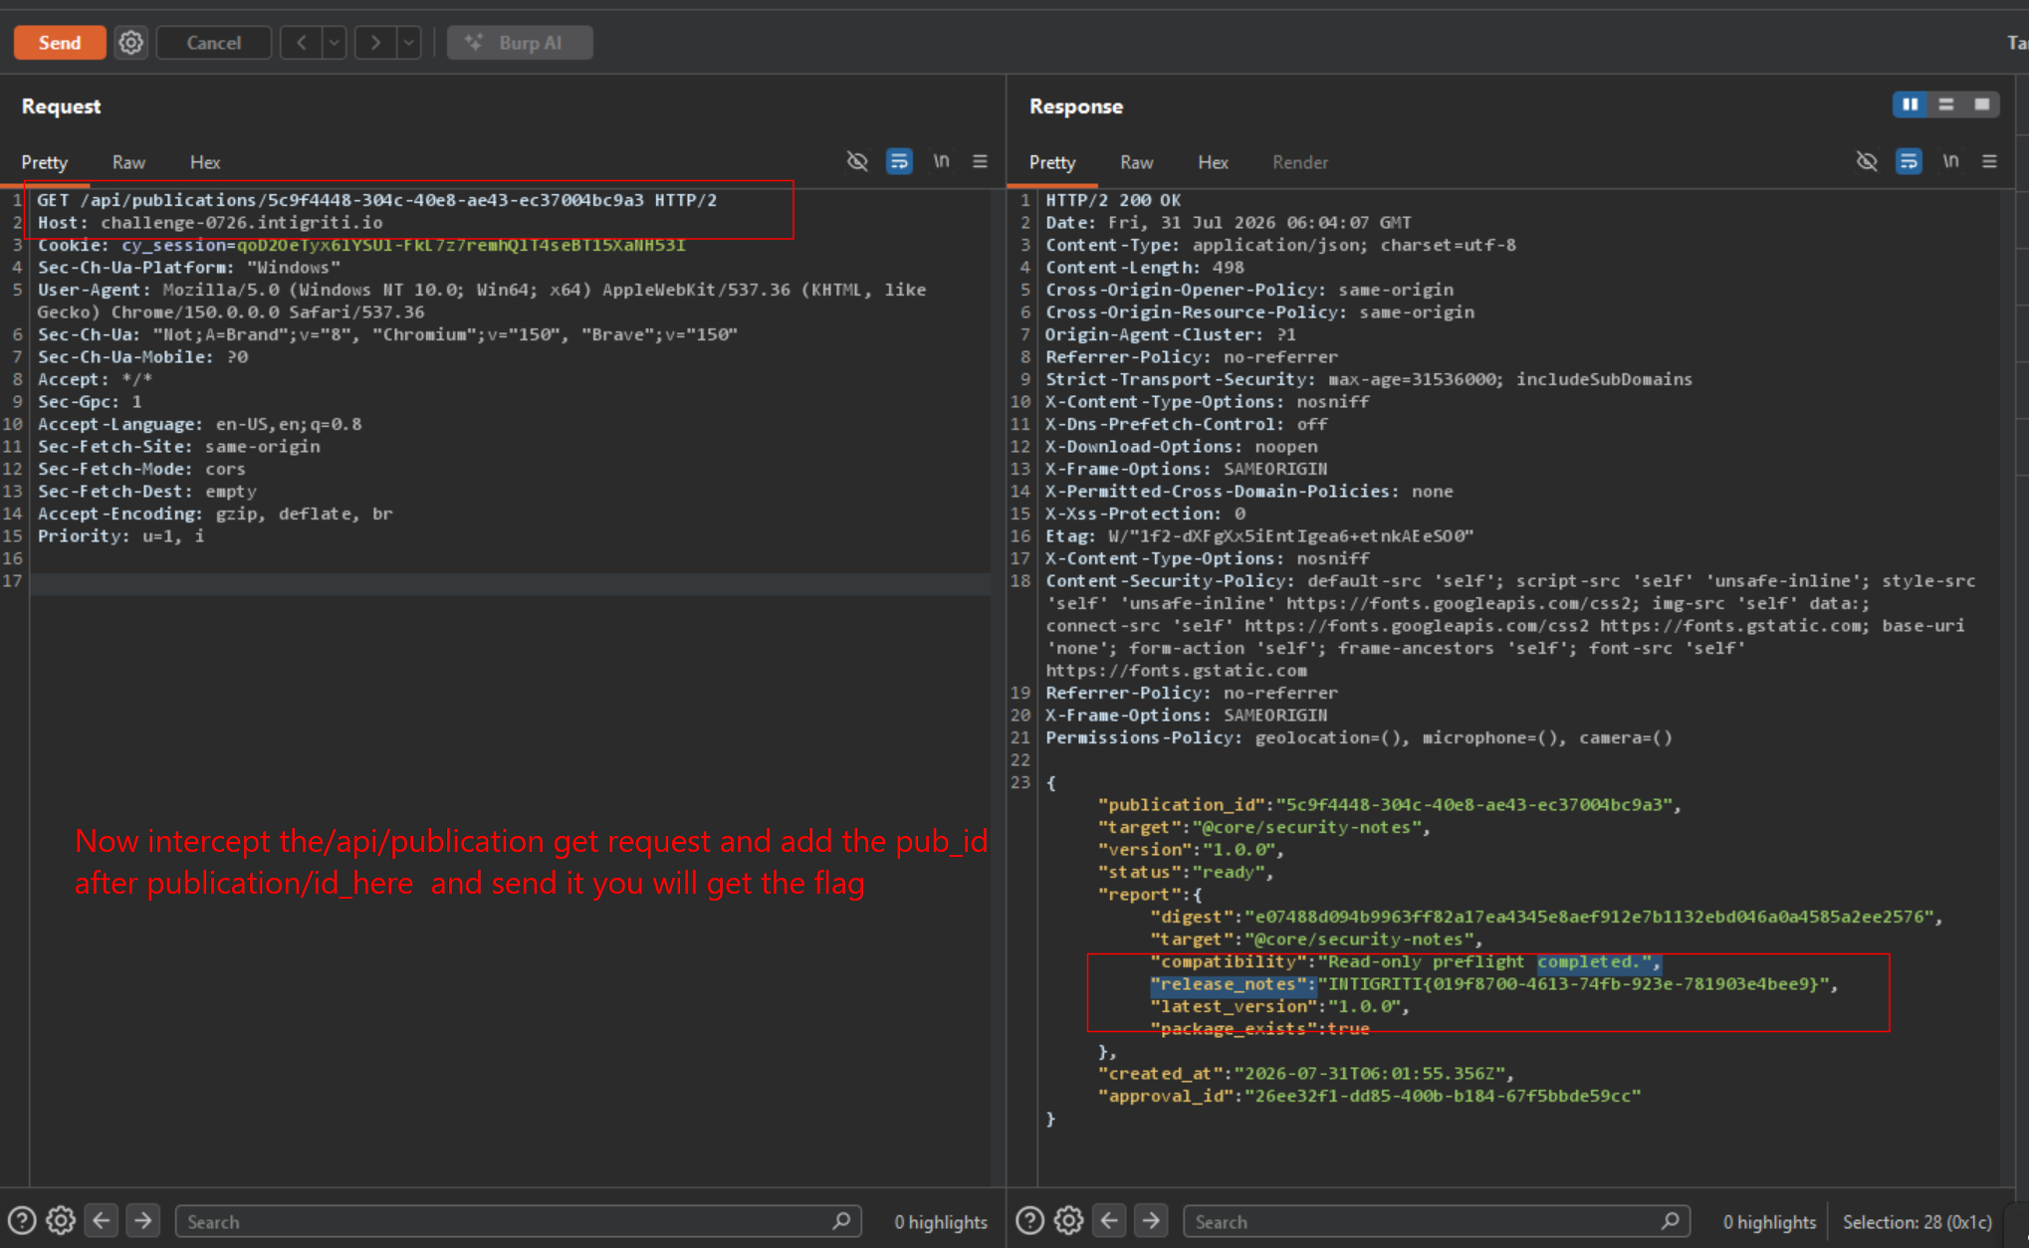Toggle hidden characters visibility in Response panel

[x=1867, y=161]
